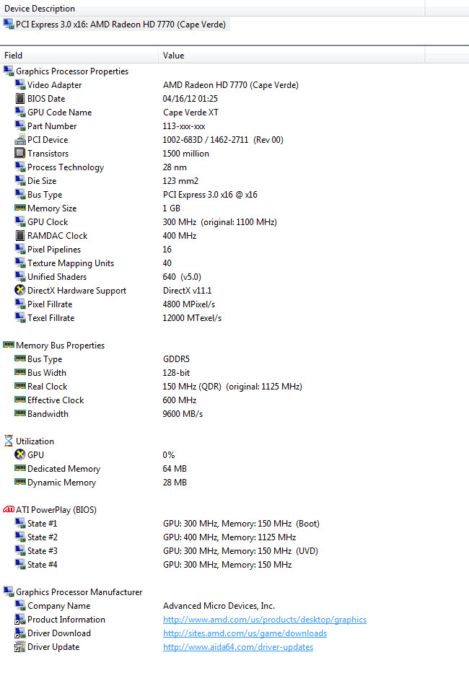Select the Bus Width field label
469x673 pixels.
(47, 372)
